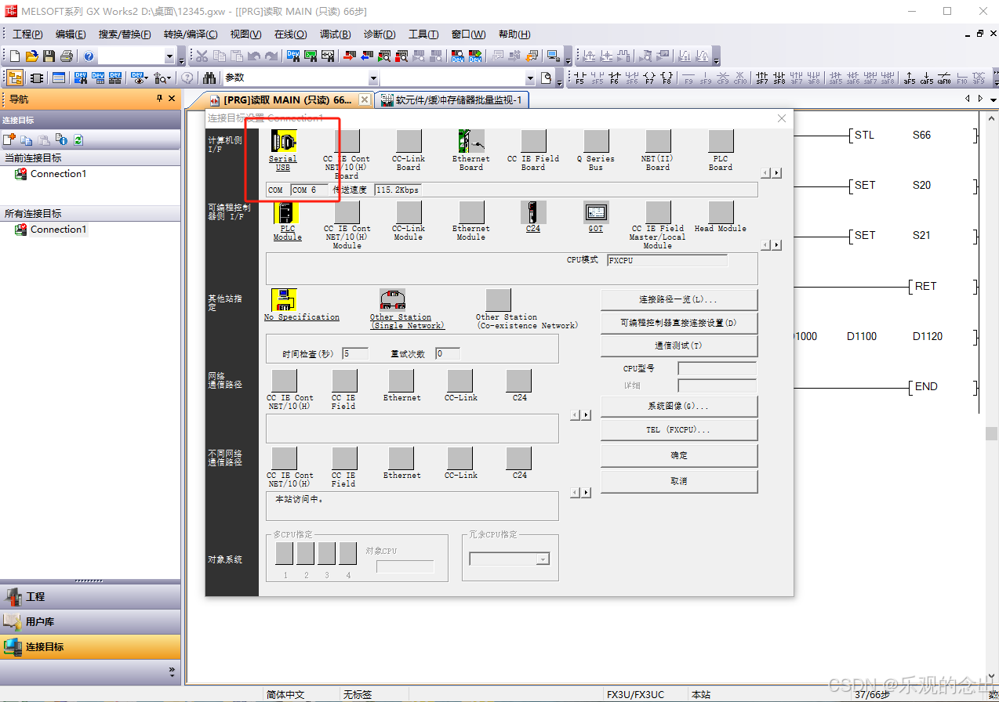Click FX3U/FX3UC in status bar
Image resolution: width=999 pixels, height=702 pixels.
point(635,694)
